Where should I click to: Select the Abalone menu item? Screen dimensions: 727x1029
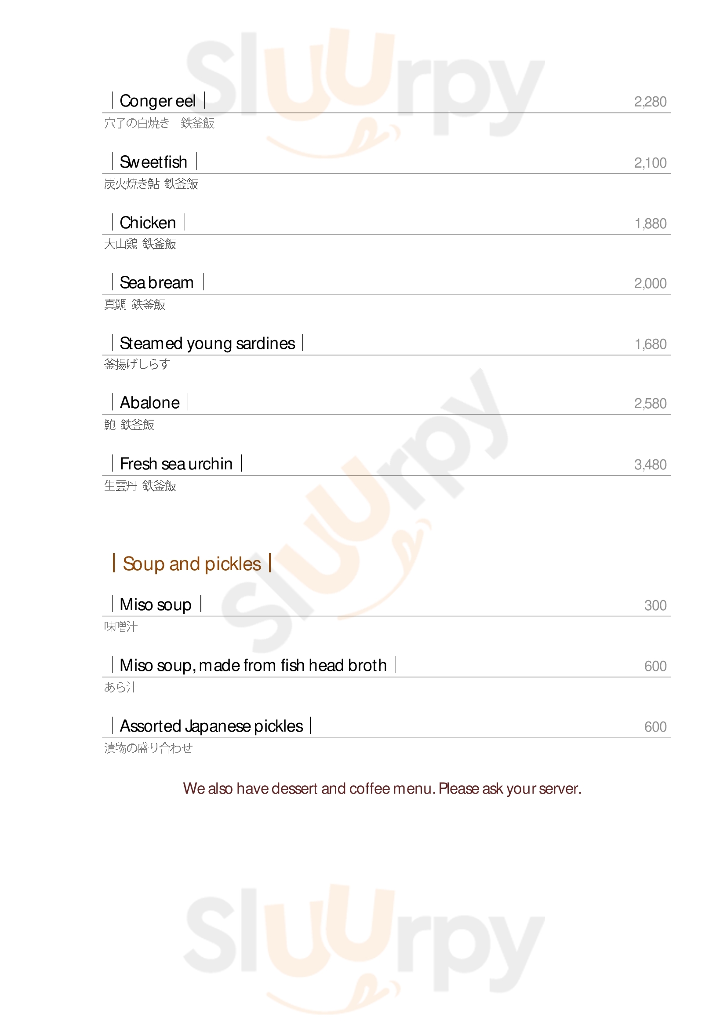tap(149, 403)
